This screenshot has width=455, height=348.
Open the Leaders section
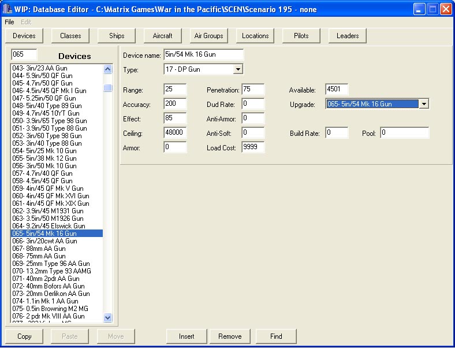(x=348, y=36)
